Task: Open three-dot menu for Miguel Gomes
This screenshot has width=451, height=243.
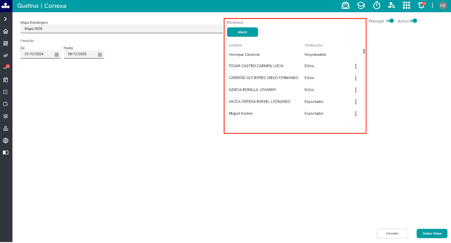Action: click(x=355, y=114)
